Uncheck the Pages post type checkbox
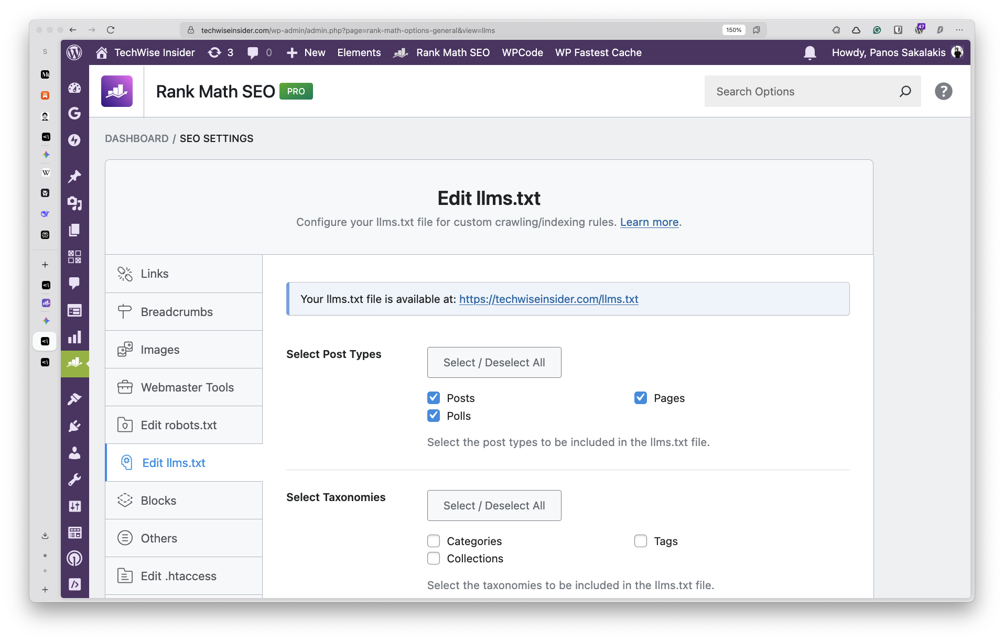Image resolution: width=1004 pixels, height=641 pixels. [x=641, y=398]
